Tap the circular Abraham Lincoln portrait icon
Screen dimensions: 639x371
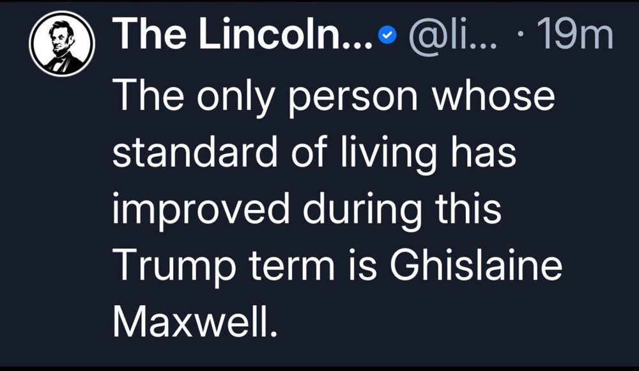point(62,43)
